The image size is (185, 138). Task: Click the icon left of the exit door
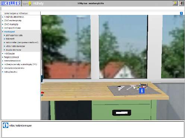click(x=175, y=3)
